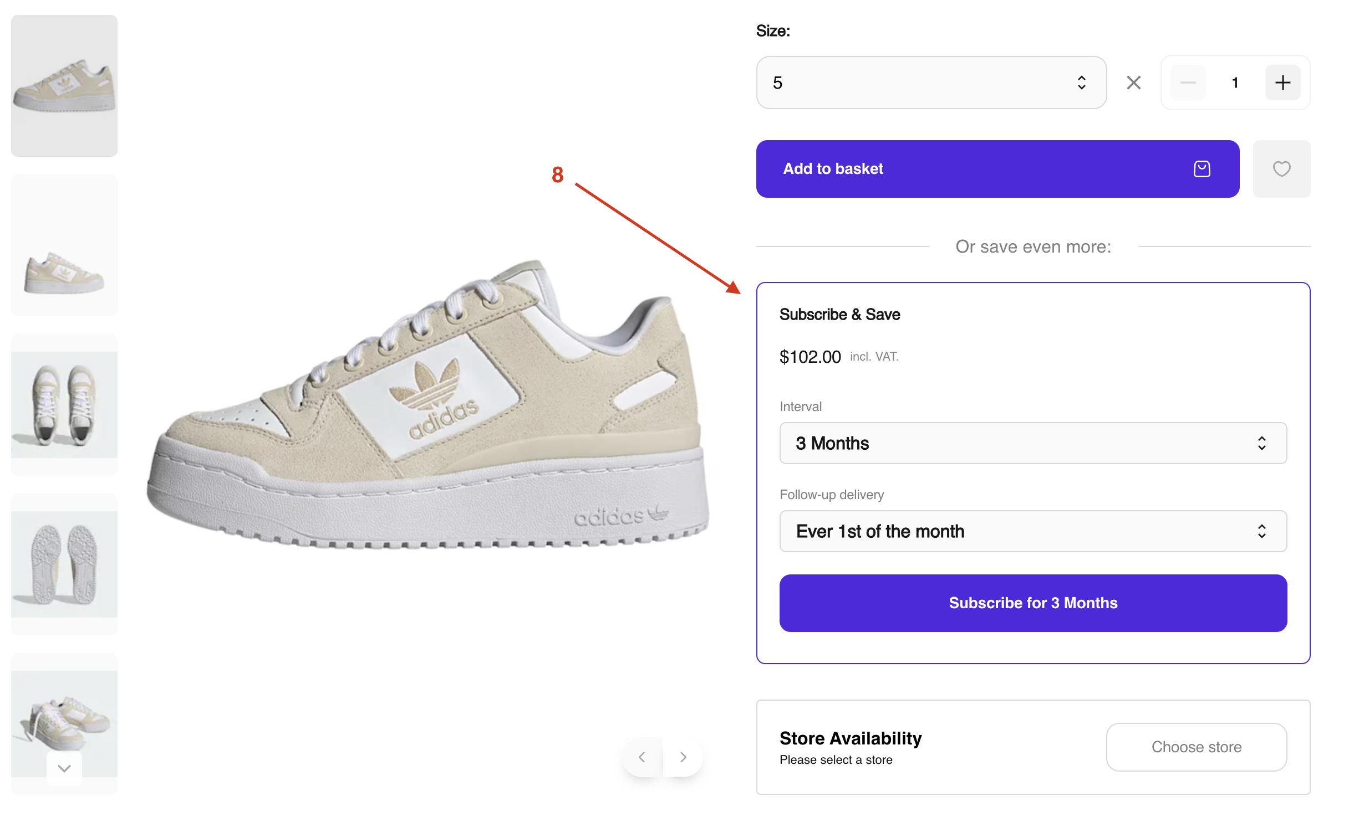Select the second angled sneaker thumbnail
The width and height of the screenshot is (1354, 822).
[x=64, y=245]
